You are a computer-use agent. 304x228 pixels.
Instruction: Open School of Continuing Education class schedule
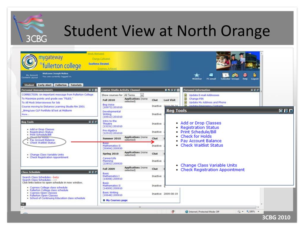tap(57, 198)
